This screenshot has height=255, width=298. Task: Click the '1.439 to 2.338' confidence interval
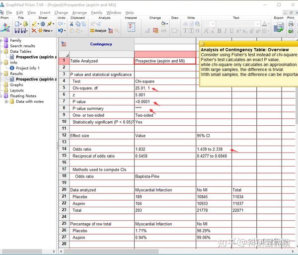(x=210, y=149)
